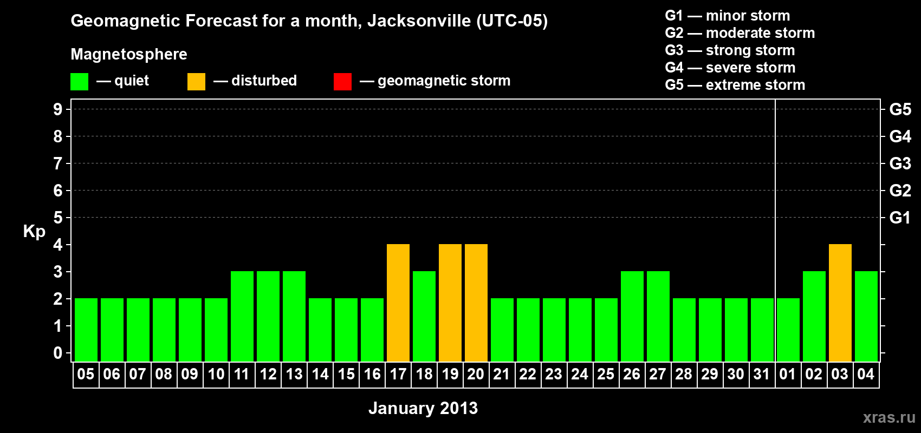Click the '— geomagnetic storm' legend label

(x=435, y=81)
